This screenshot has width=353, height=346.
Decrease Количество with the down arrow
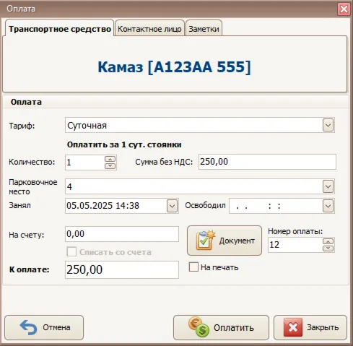[110, 166]
